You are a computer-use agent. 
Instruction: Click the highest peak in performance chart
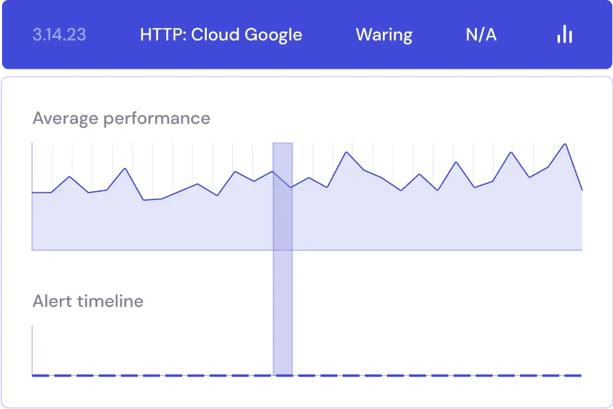click(x=565, y=144)
